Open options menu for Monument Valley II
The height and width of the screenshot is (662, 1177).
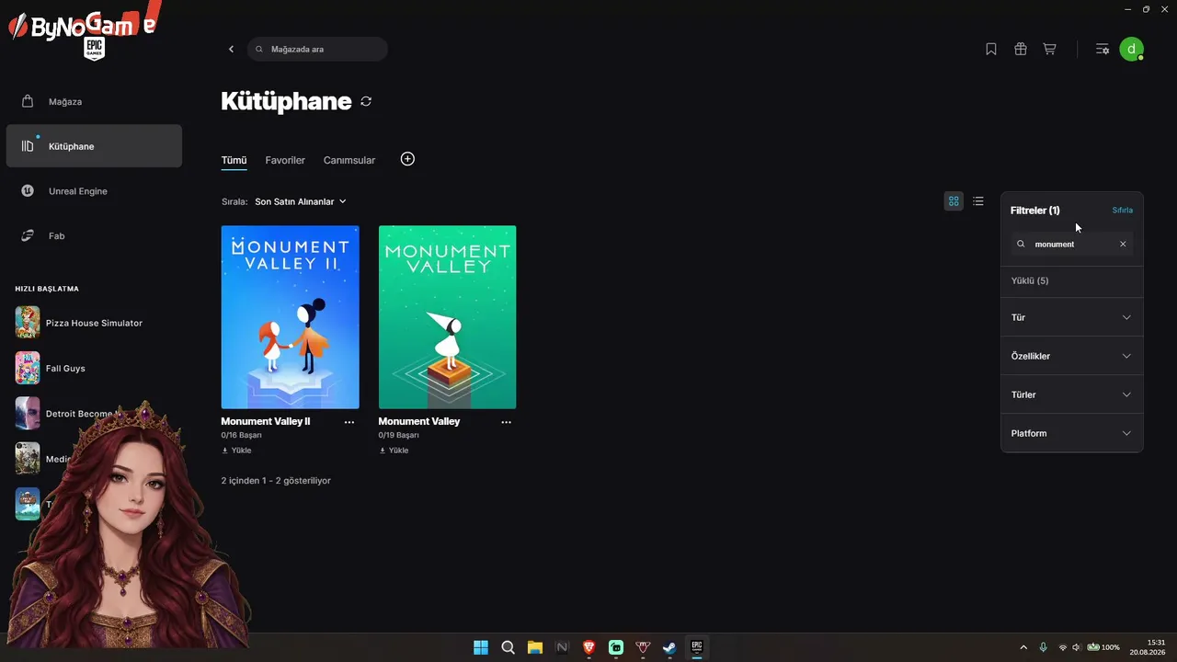tap(349, 422)
